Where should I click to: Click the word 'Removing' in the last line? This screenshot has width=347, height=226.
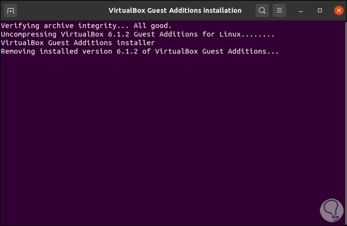(18, 51)
